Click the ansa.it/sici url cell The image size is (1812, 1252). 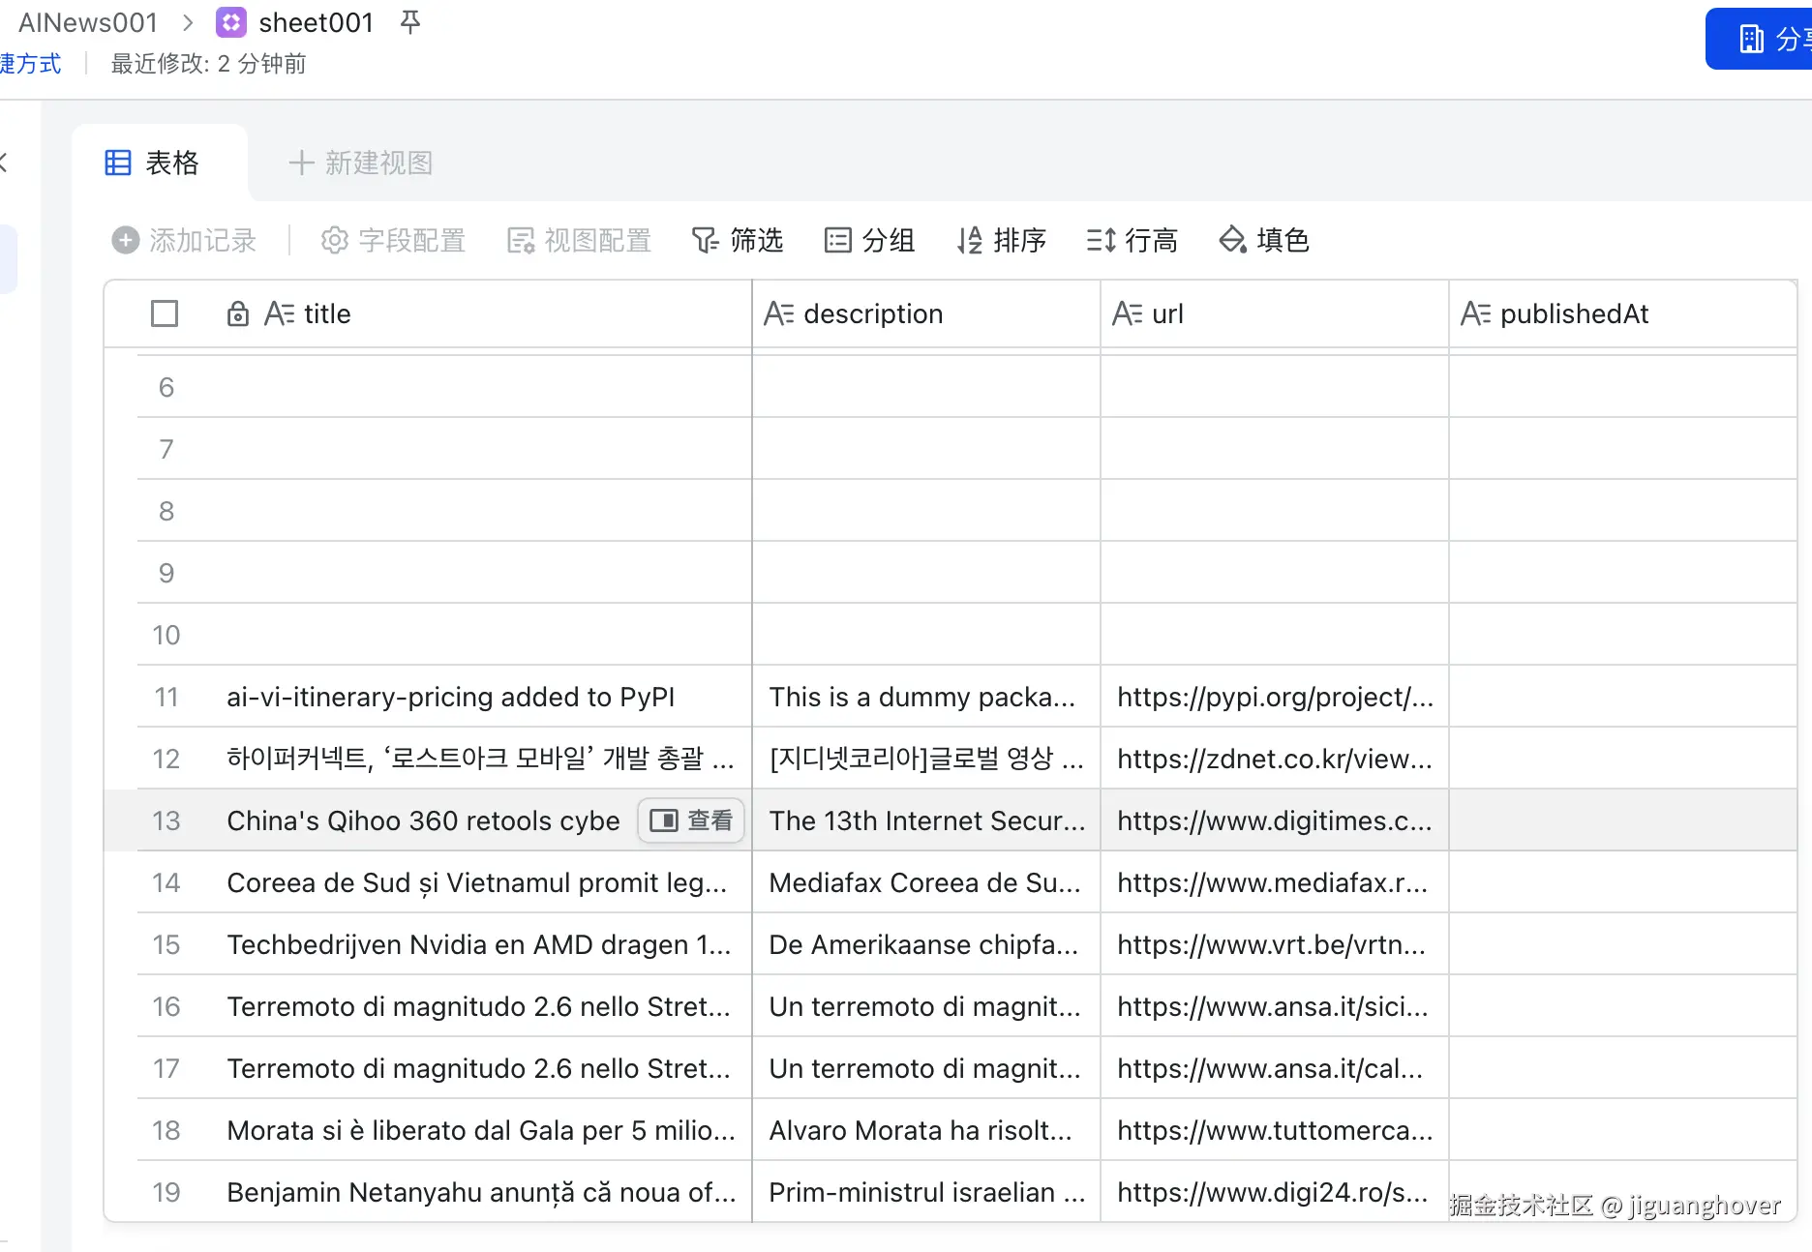[x=1275, y=1006]
